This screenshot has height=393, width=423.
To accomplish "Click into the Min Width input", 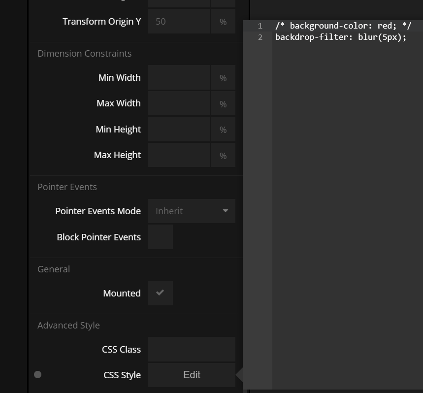I will tap(179, 78).
